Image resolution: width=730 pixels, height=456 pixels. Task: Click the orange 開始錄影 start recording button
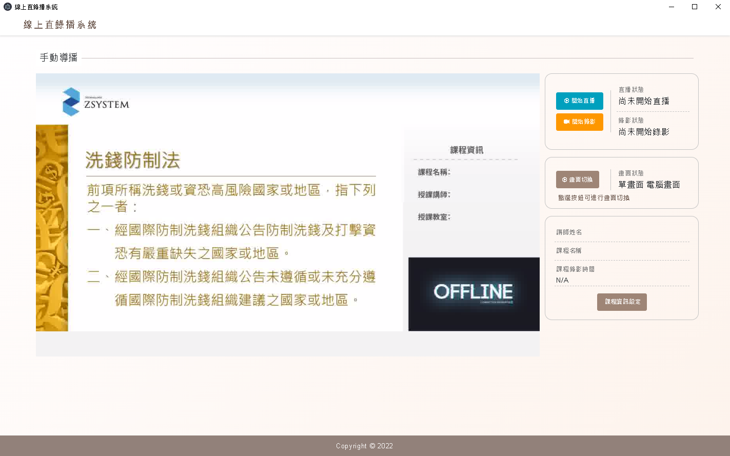[x=580, y=122]
